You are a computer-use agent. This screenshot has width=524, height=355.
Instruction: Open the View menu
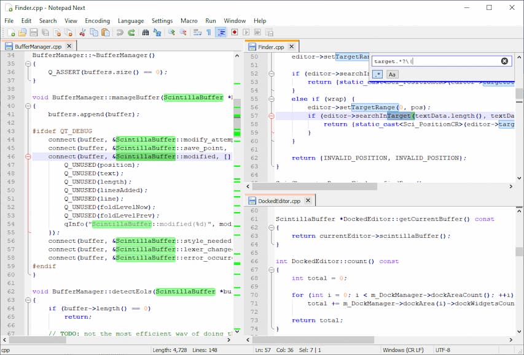tap(71, 21)
